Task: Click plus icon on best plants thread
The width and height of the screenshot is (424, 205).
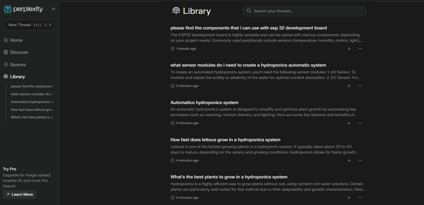Action: point(349,198)
